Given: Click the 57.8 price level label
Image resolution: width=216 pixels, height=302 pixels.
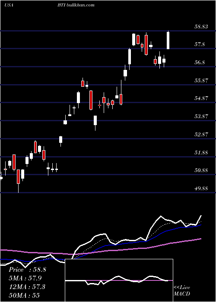Looking at the screenshot, I should (x=200, y=44).
